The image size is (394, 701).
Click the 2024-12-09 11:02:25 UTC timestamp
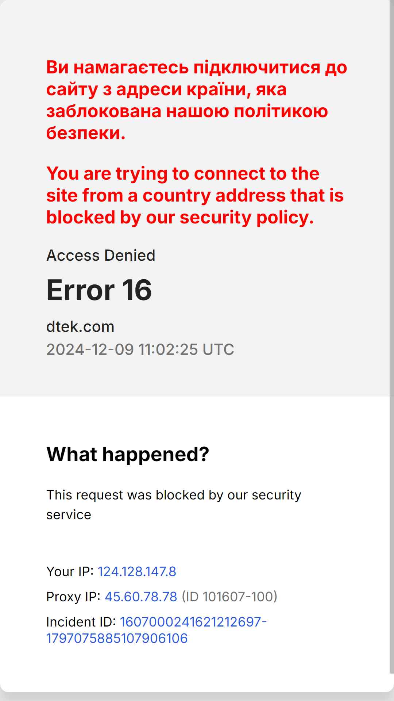tap(140, 349)
